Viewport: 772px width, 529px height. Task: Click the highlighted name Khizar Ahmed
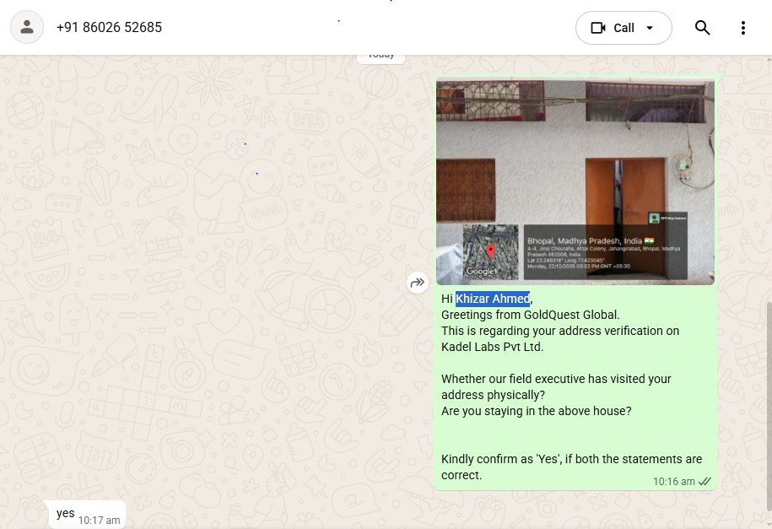coord(493,299)
